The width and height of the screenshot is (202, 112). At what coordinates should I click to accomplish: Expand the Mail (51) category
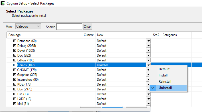pyautogui.click(x=15, y=104)
